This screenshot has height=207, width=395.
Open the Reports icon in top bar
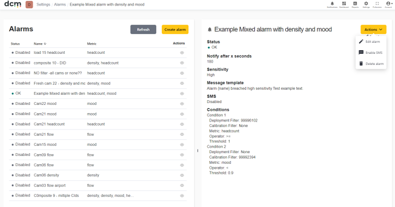[x=355, y=4]
